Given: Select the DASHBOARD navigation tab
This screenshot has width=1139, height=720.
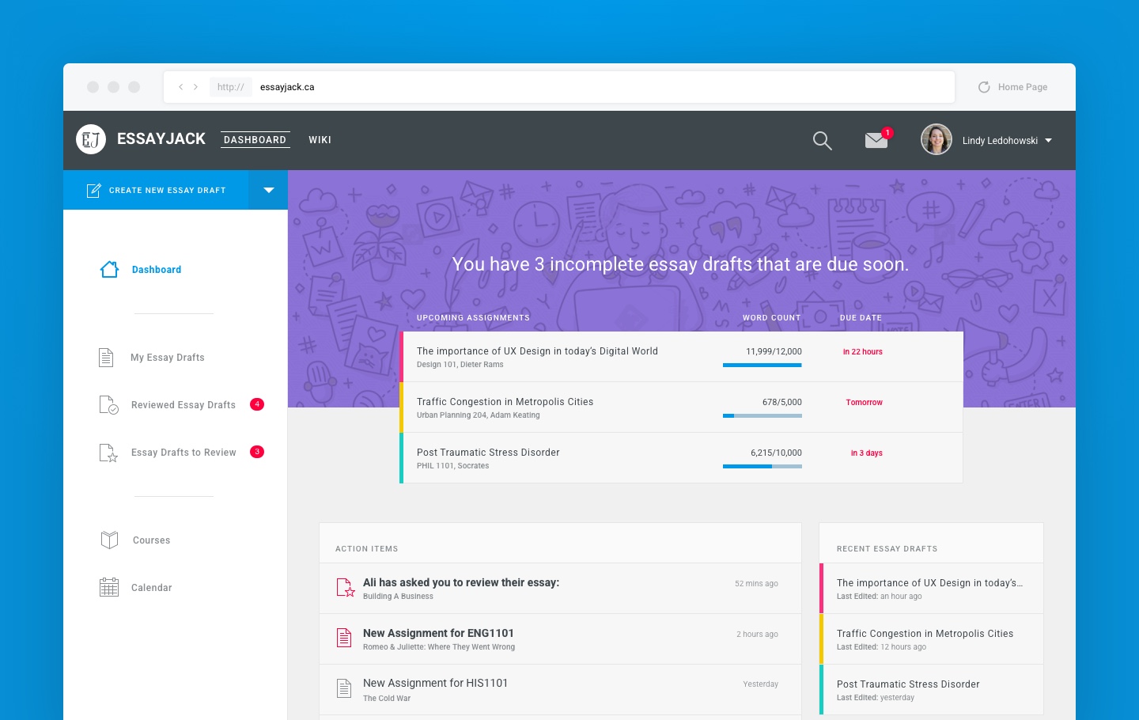Looking at the screenshot, I should (x=255, y=140).
